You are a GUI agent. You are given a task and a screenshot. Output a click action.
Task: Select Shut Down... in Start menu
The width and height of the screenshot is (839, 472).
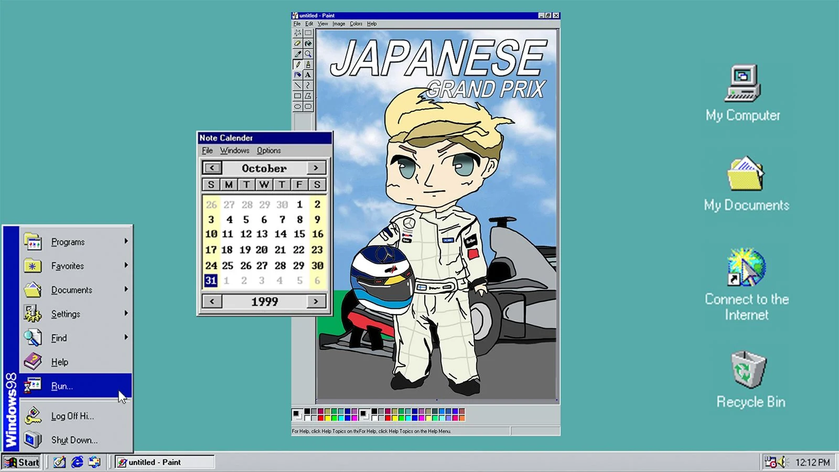pyautogui.click(x=76, y=440)
